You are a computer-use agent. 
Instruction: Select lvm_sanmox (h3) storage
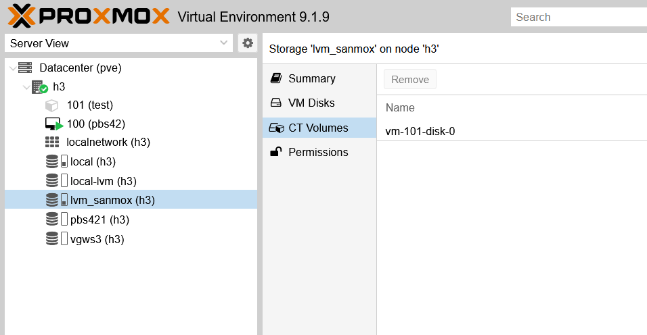[x=112, y=200]
